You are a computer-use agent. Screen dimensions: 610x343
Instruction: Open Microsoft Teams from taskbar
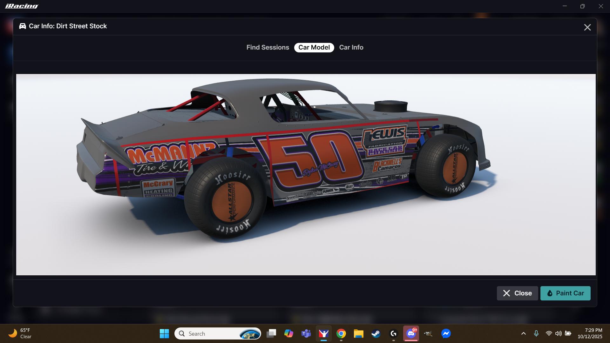click(x=306, y=333)
